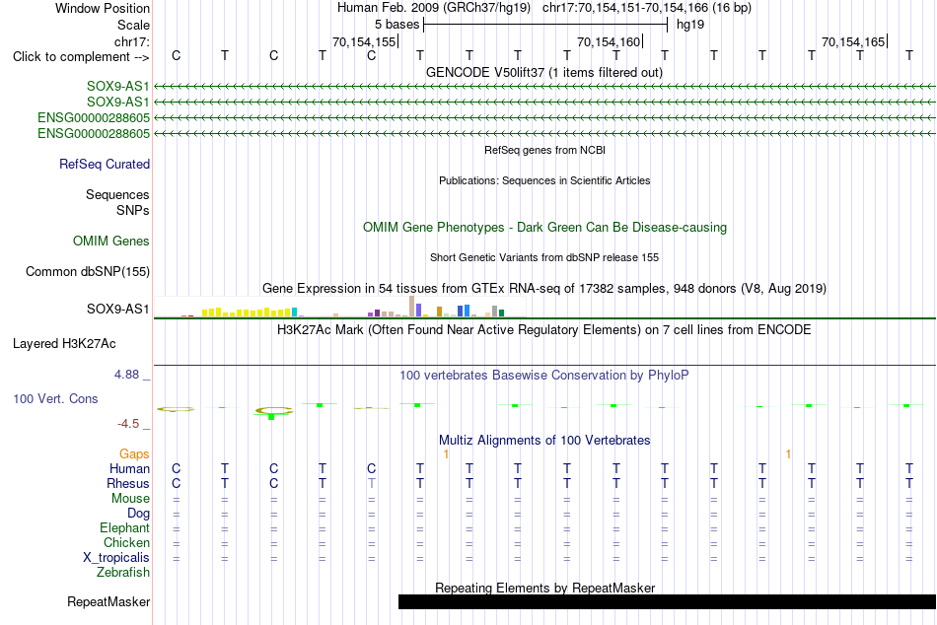This screenshot has width=937, height=625.
Task: Click the '5 bases' scale bar label
Action: point(396,25)
